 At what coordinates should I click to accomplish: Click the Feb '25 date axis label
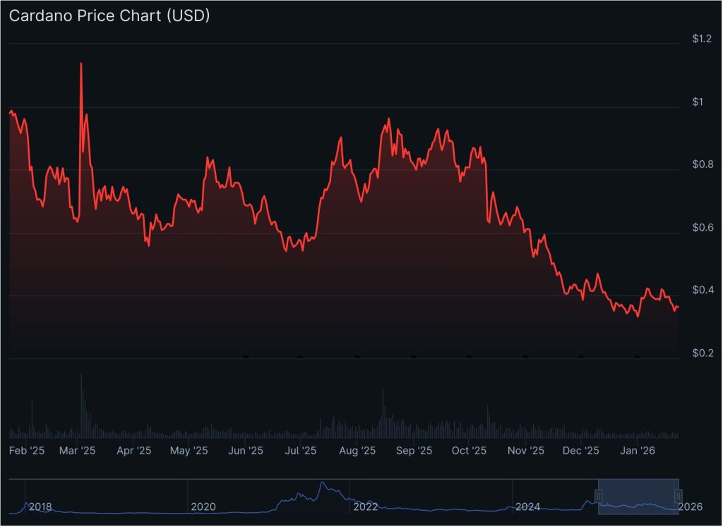[x=27, y=451]
